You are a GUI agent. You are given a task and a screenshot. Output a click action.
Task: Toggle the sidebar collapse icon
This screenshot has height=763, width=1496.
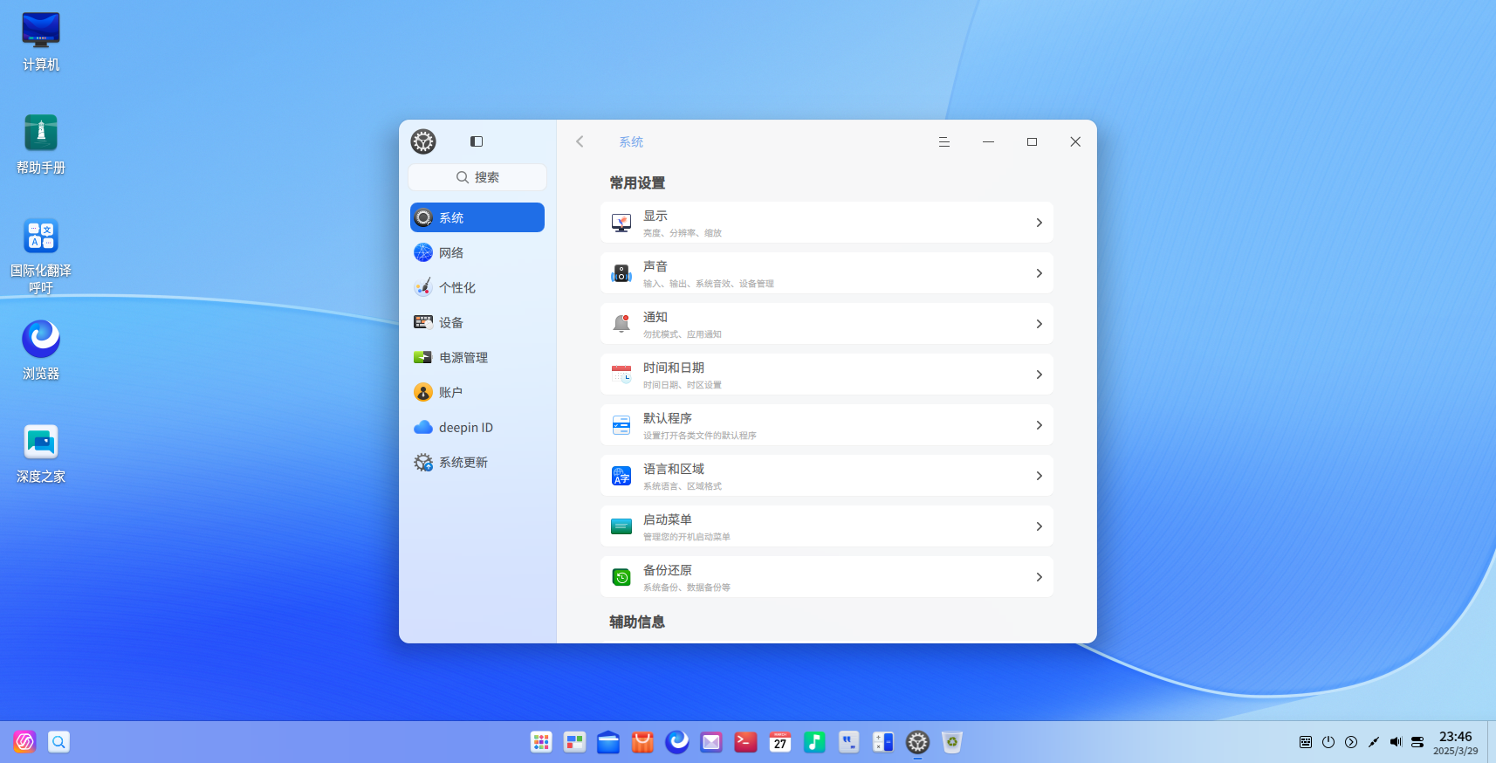(477, 141)
